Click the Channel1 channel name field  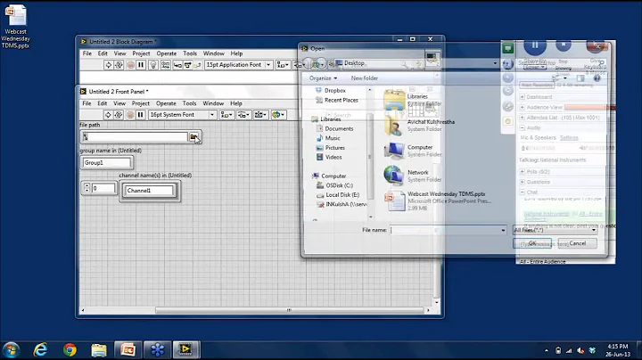tap(150, 191)
